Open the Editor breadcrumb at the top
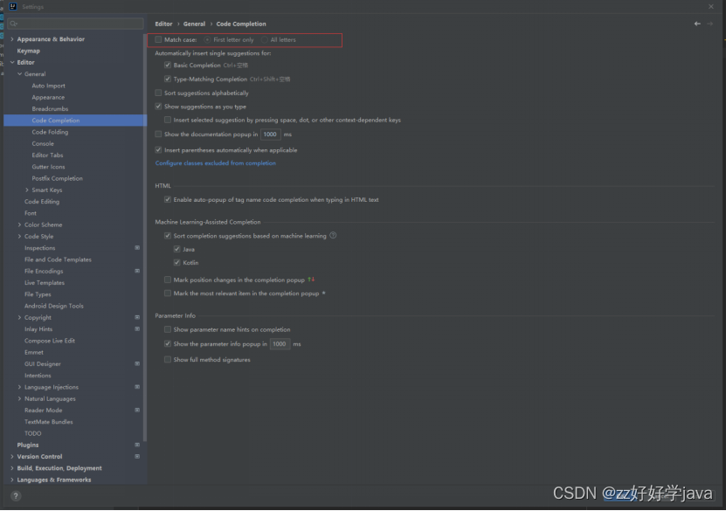This screenshot has height=511, width=726. (165, 24)
